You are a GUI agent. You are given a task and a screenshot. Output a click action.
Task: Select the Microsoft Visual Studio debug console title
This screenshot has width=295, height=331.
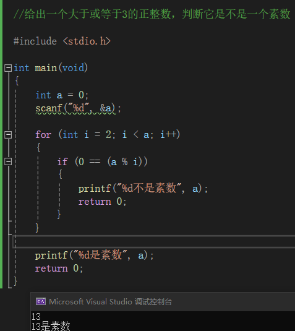(110, 302)
